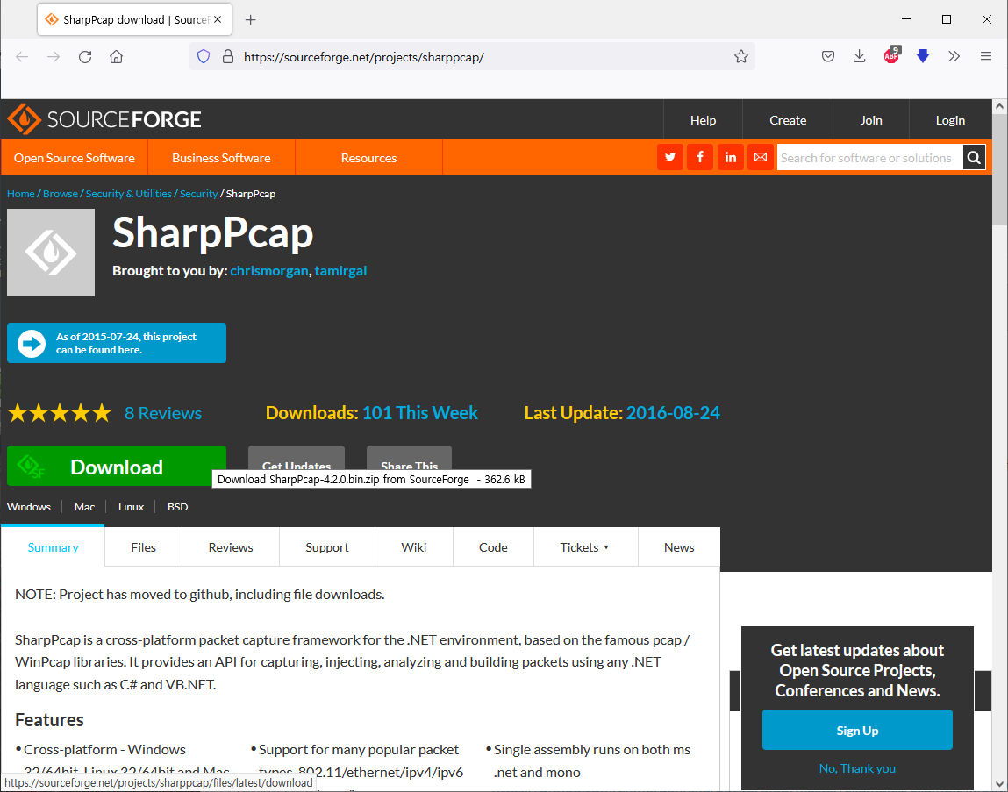Open the shield tracking protection icon
Screen dimensions: 1008x792
(204, 56)
